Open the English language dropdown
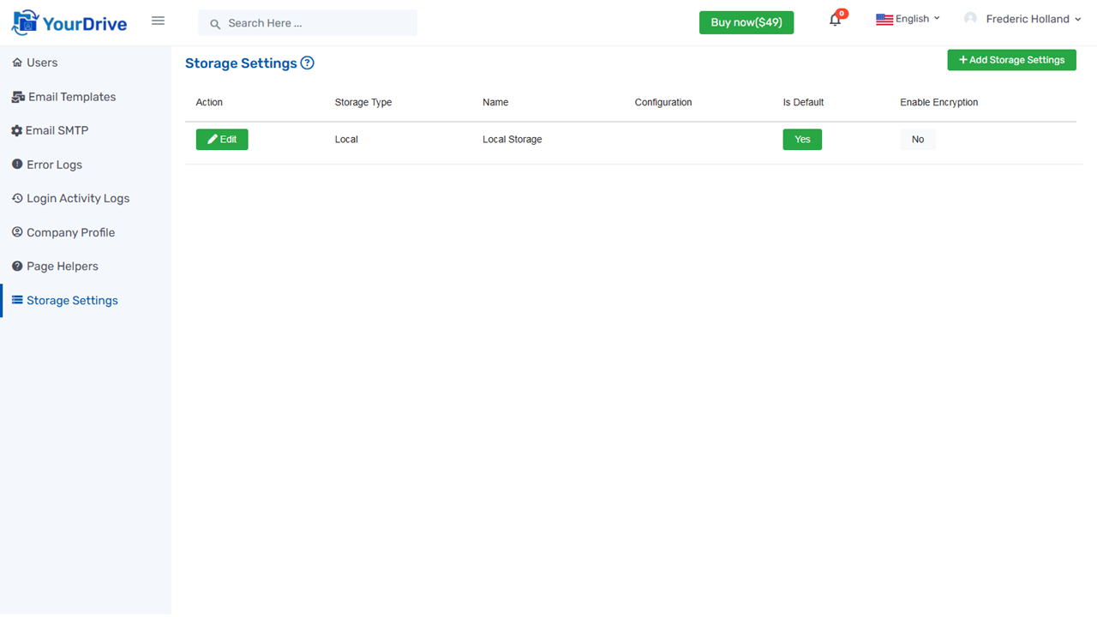1097x617 pixels. pyautogui.click(x=908, y=18)
